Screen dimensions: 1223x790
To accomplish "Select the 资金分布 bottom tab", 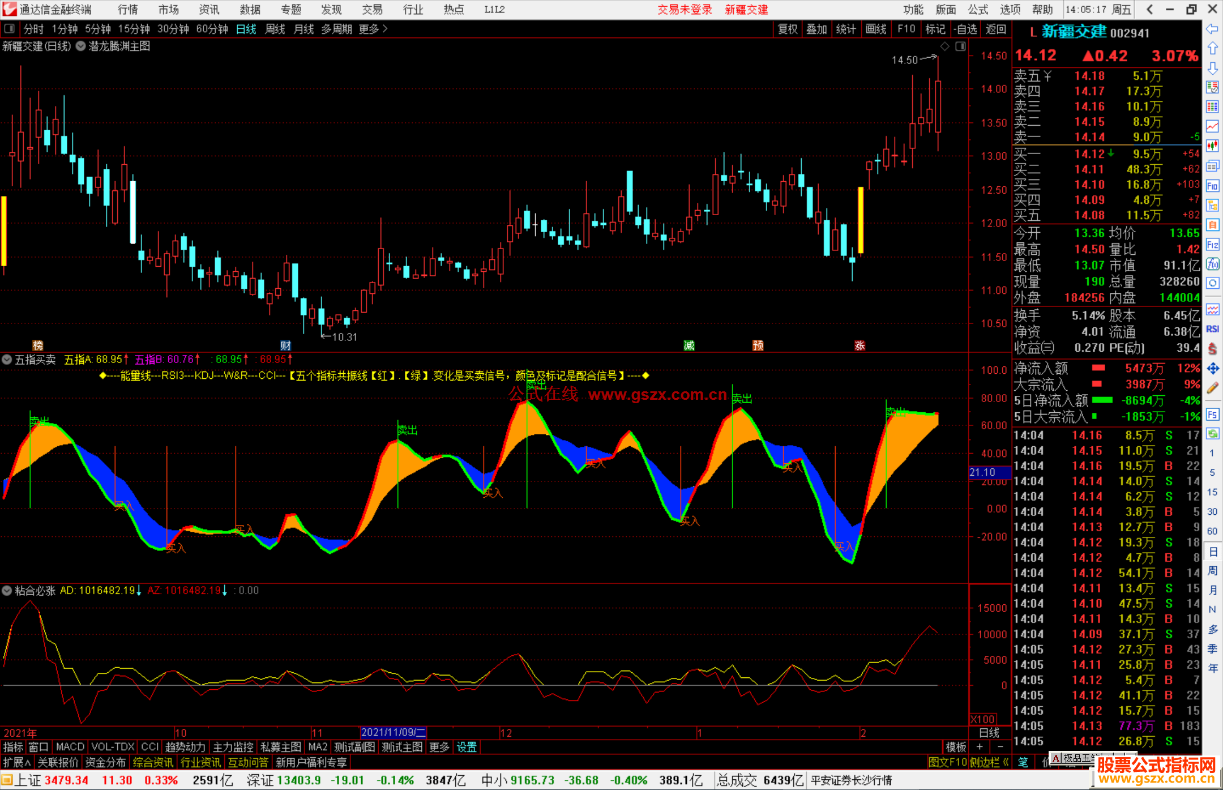I will (x=105, y=762).
